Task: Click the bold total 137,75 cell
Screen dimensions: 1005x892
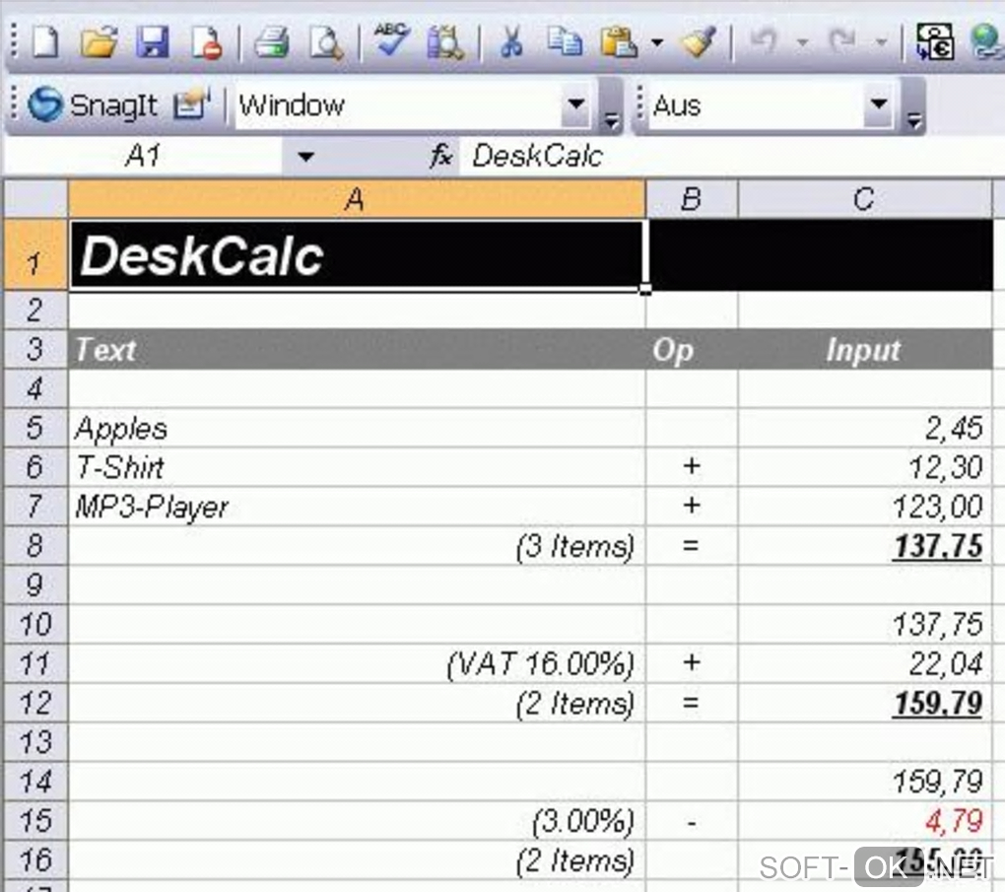Action: (x=865, y=546)
